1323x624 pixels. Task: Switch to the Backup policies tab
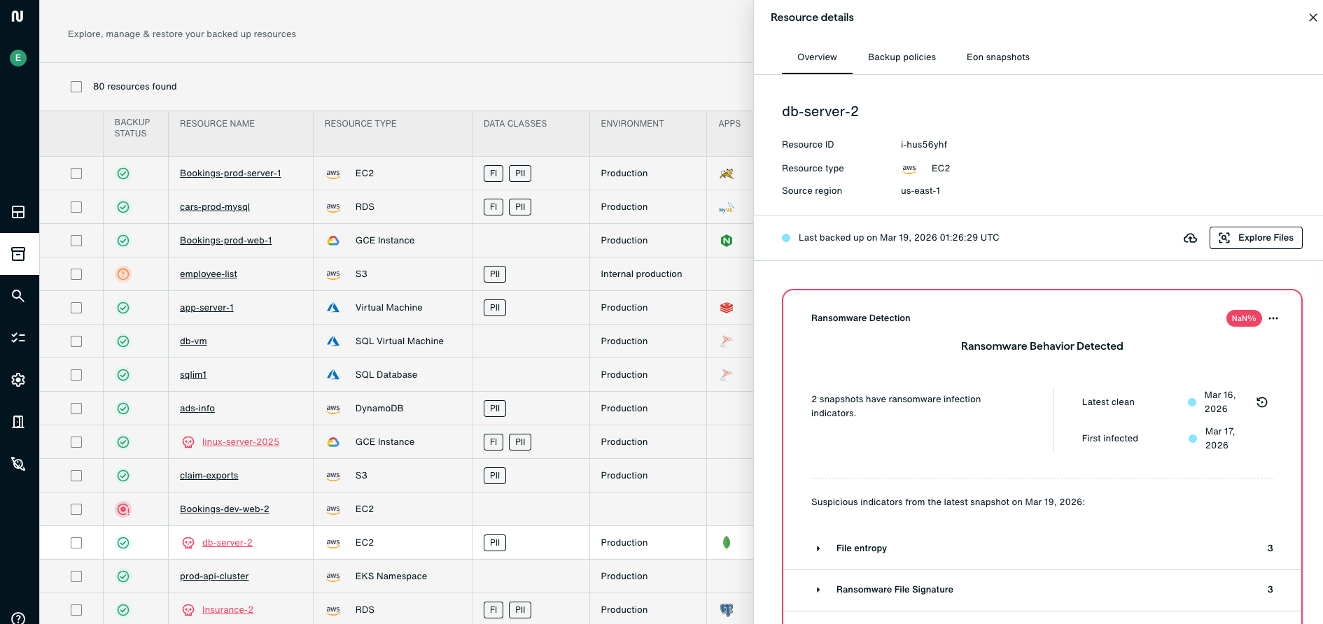[902, 57]
